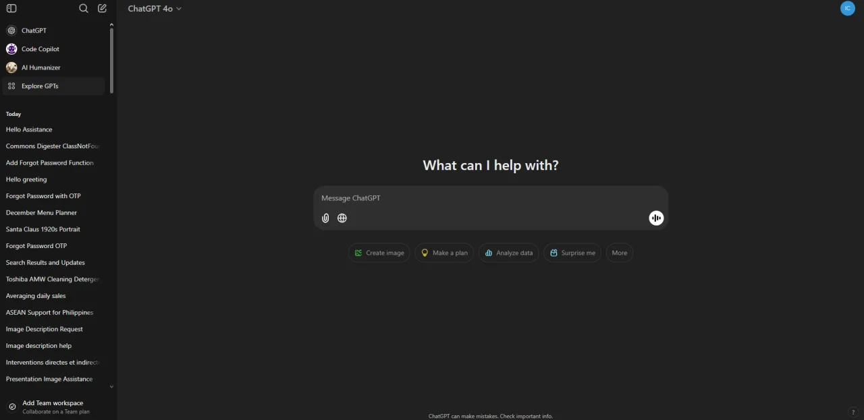Click the More suggestions button

(x=620, y=253)
